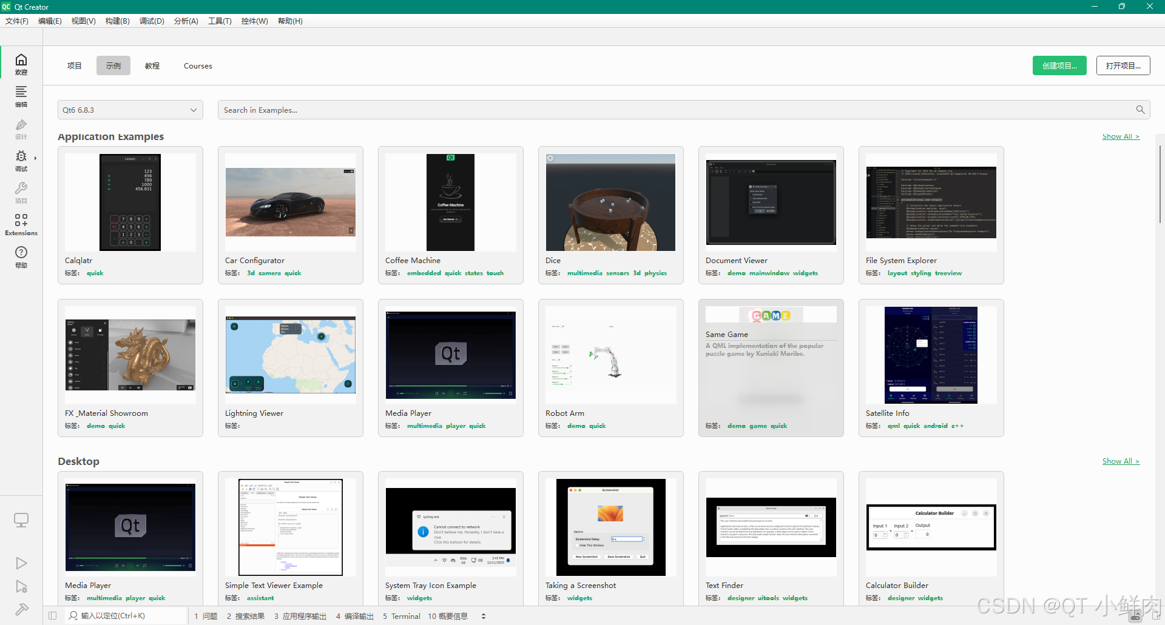Open the Calculator Builder example thumbnail
The width and height of the screenshot is (1165, 625).
[931, 527]
